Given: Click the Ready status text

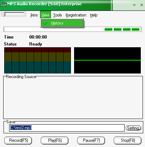Looking at the screenshot, I should pos(35,44).
